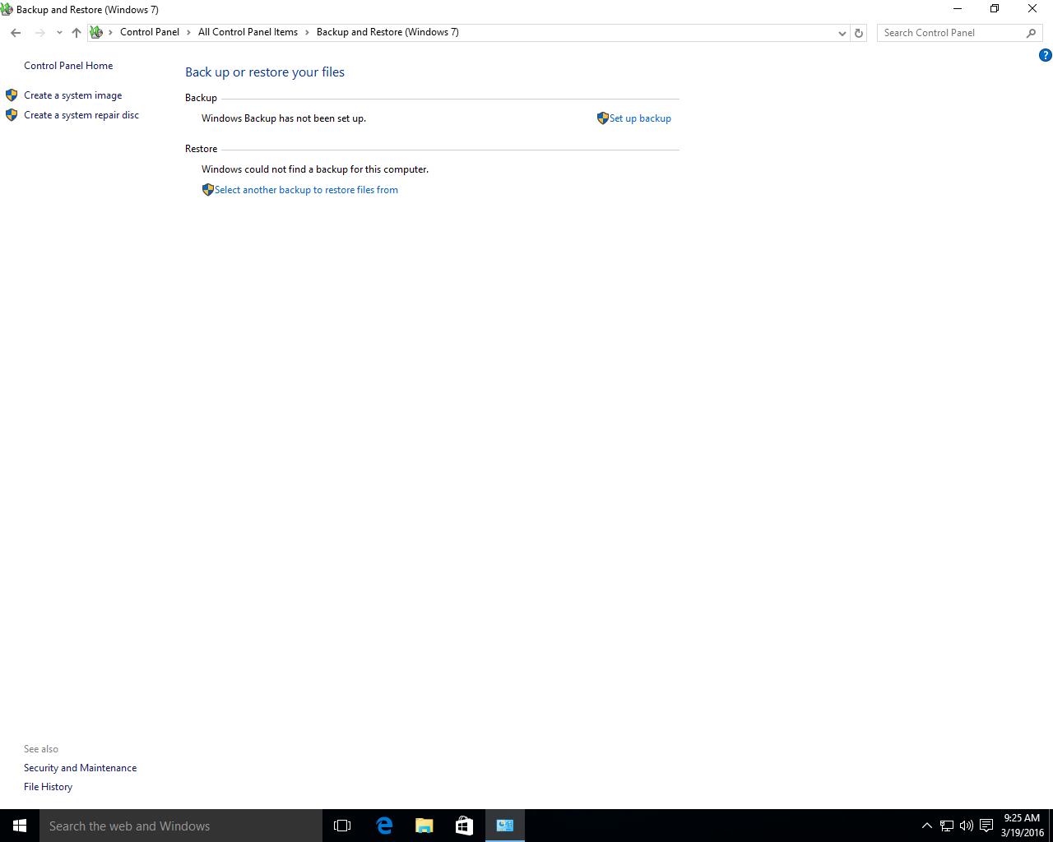Click the Backup and Restore address bar icon
The image size is (1053, 842).
(96, 32)
